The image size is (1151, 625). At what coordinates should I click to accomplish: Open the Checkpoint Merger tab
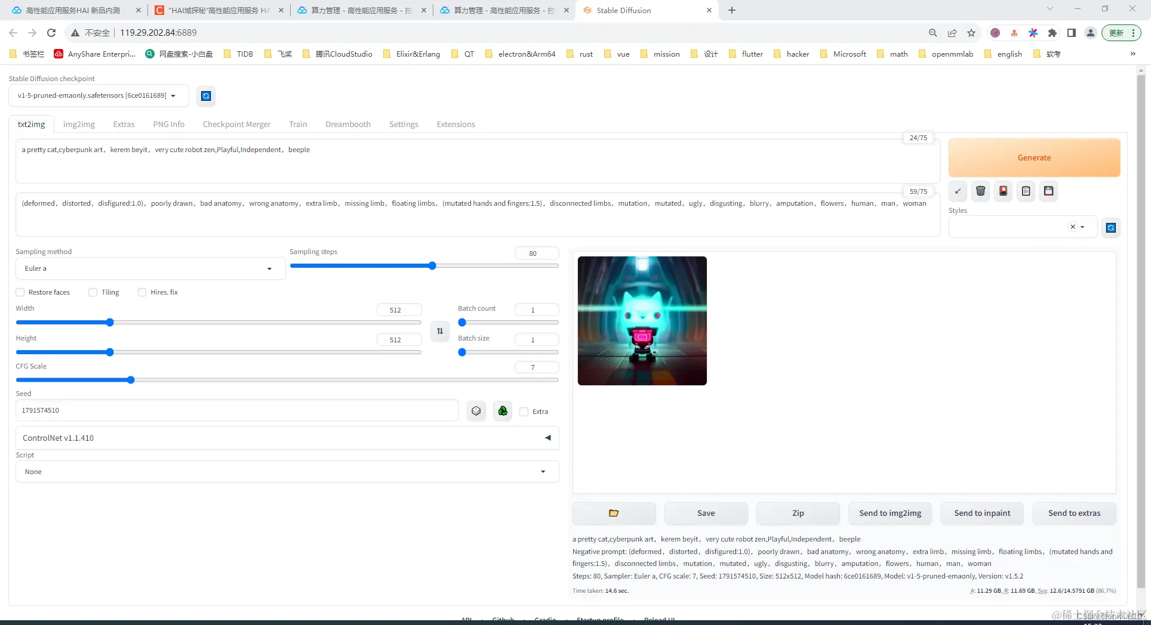click(x=236, y=124)
